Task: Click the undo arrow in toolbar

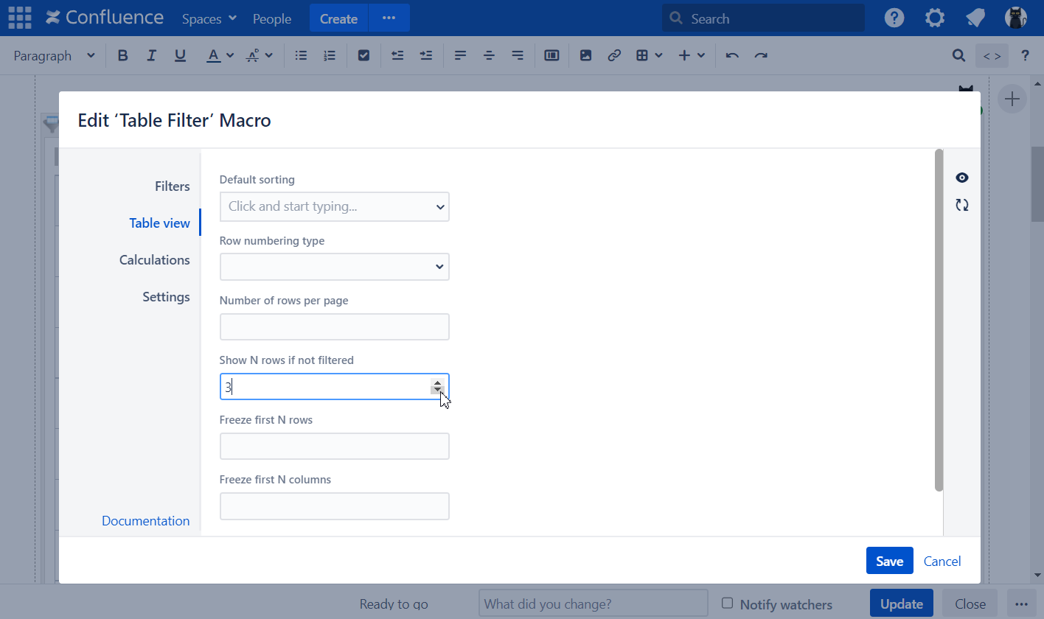Action: coord(732,55)
